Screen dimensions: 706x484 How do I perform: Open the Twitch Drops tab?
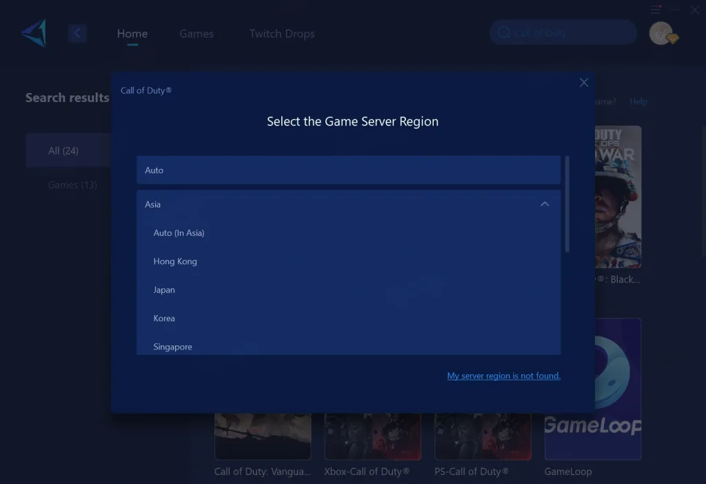(282, 34)
